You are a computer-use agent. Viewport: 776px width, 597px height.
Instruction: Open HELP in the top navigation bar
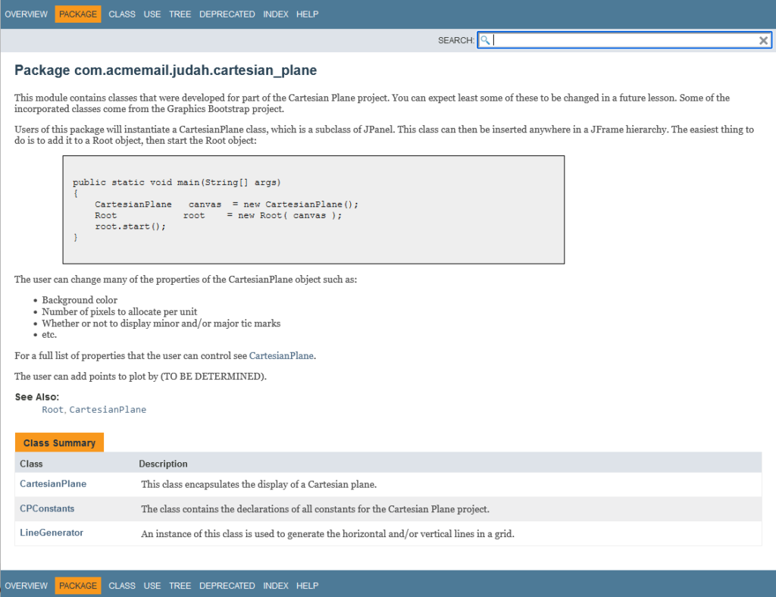click(308, 14)
